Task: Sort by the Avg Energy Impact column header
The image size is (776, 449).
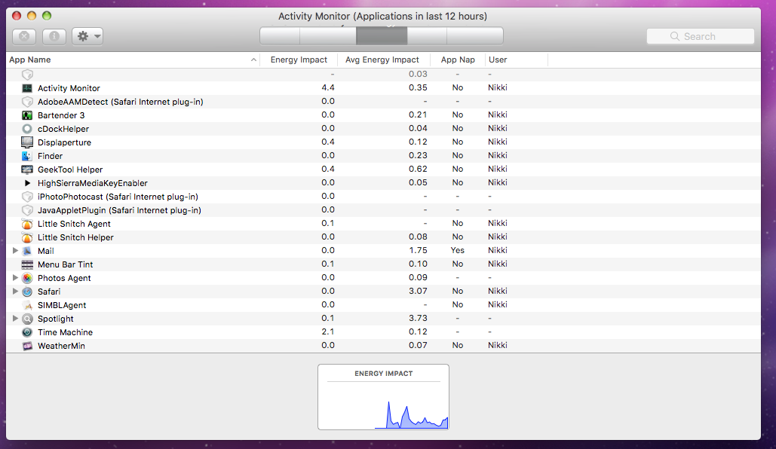Action: (x=382, y=60)
